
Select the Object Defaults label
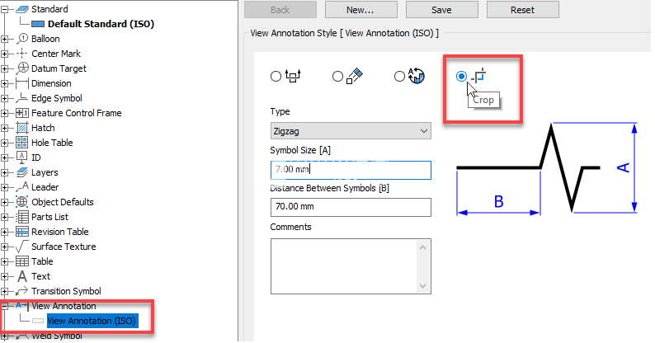point(63,202)
